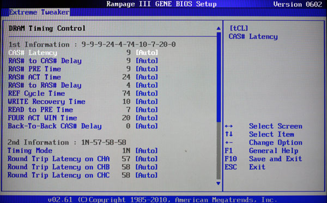Image resolution: width=327 pixels, height=203 pixels.
Task: Select the RAS# ACT Time label
Action: click(x=35, y=77)
